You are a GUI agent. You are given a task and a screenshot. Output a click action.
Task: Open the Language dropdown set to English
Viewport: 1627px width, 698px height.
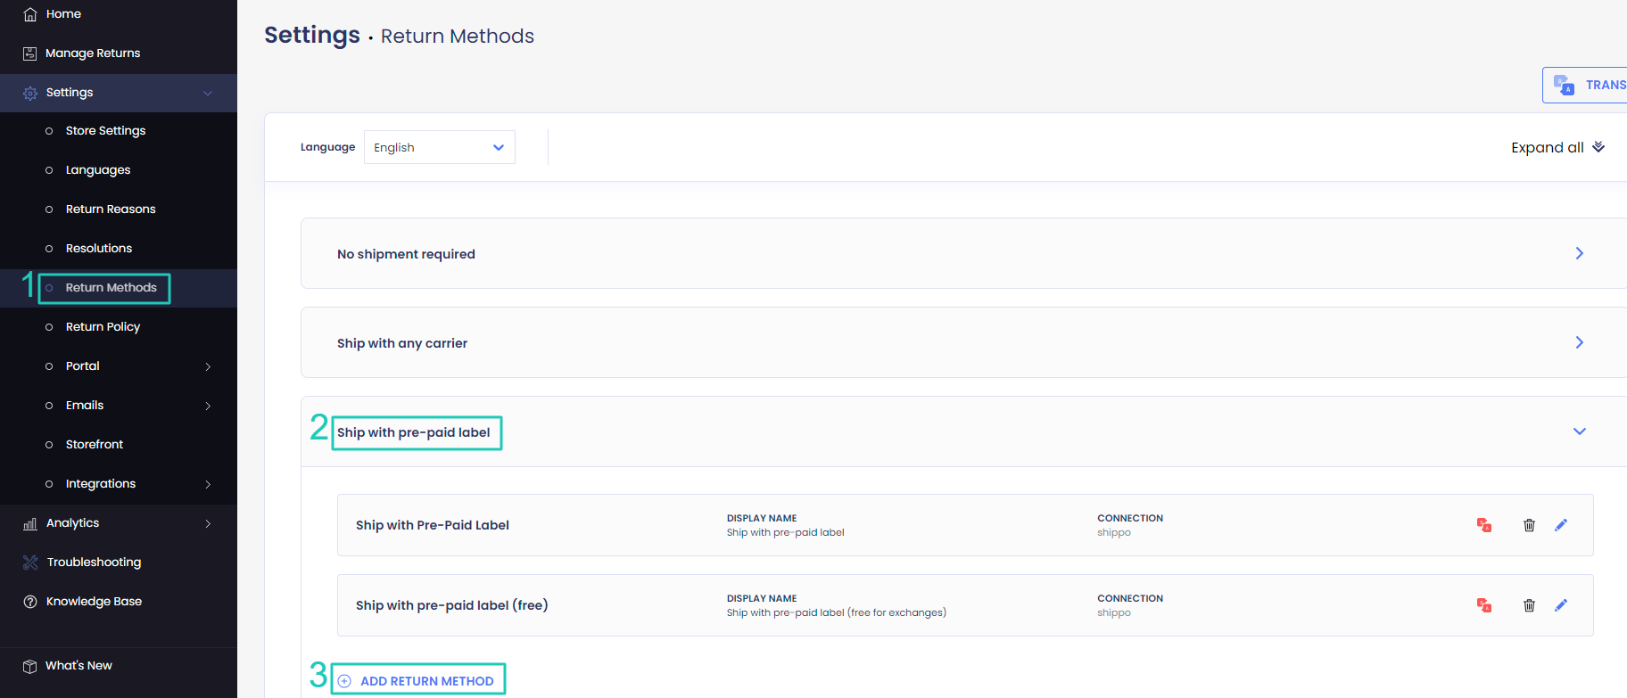tap(439, 147)
